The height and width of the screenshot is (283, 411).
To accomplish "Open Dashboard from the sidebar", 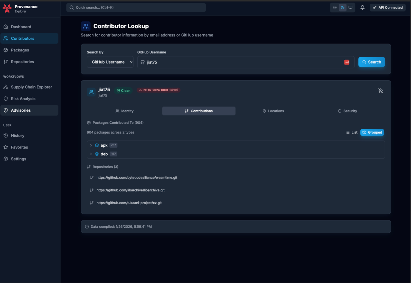I will (x=21, y=27).
